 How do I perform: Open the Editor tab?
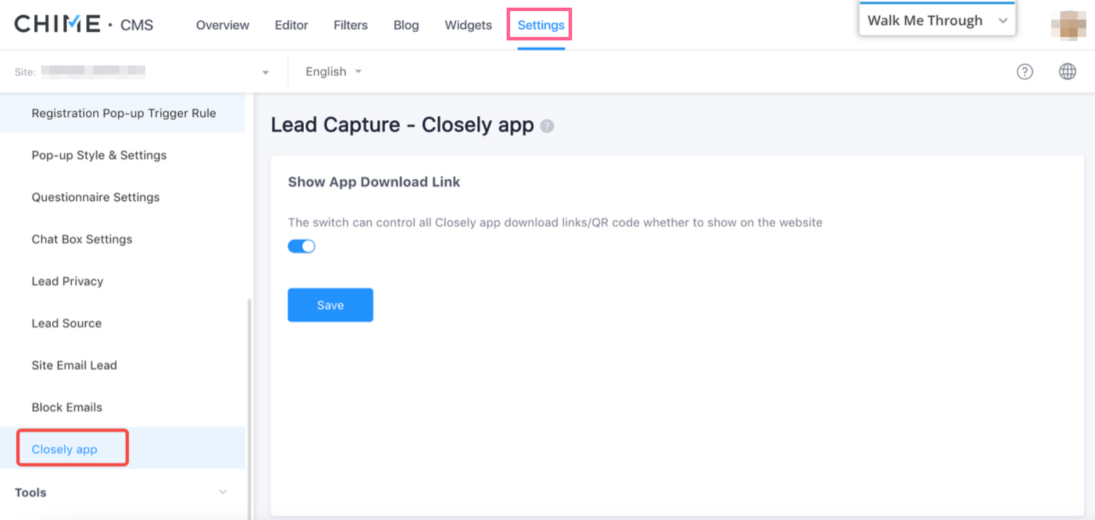coord(291,25)
